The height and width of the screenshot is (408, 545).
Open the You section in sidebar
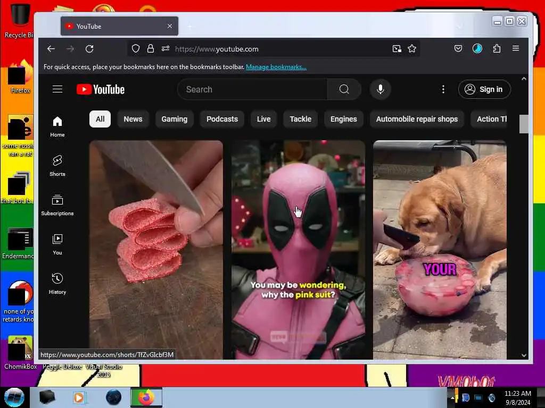57,244
